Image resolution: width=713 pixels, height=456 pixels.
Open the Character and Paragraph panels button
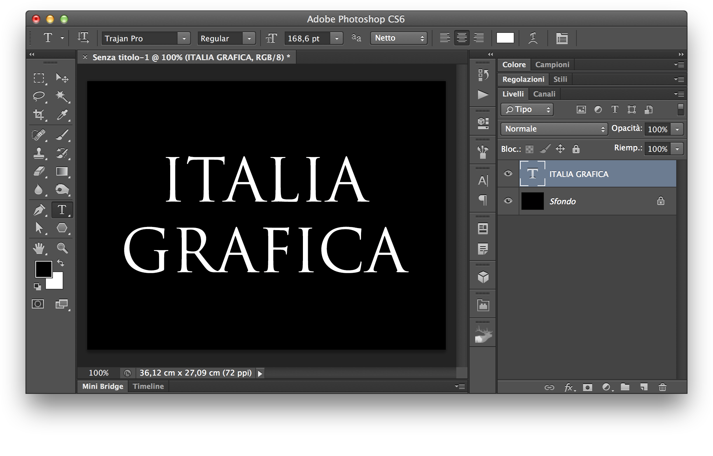click(562, 38)
